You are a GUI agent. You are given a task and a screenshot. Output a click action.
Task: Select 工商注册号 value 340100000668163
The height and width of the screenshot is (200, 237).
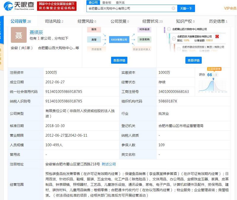pyautogui.click(x=174, y=92)
